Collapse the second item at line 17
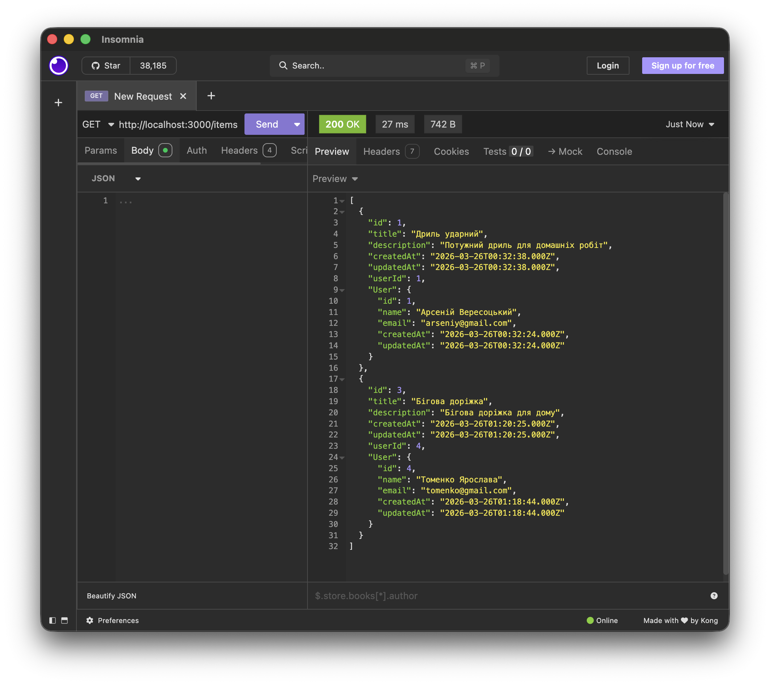The image size is (770, 685). pyautogui.click(x=342, y=379)
